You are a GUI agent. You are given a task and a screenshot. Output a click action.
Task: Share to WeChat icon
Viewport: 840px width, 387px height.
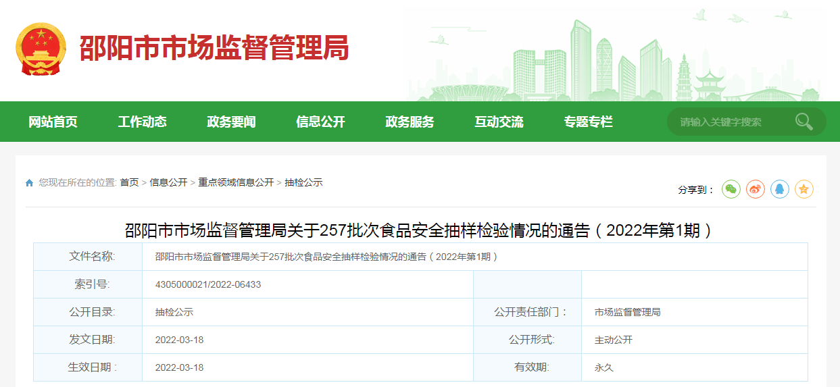(x=731, y=189)
